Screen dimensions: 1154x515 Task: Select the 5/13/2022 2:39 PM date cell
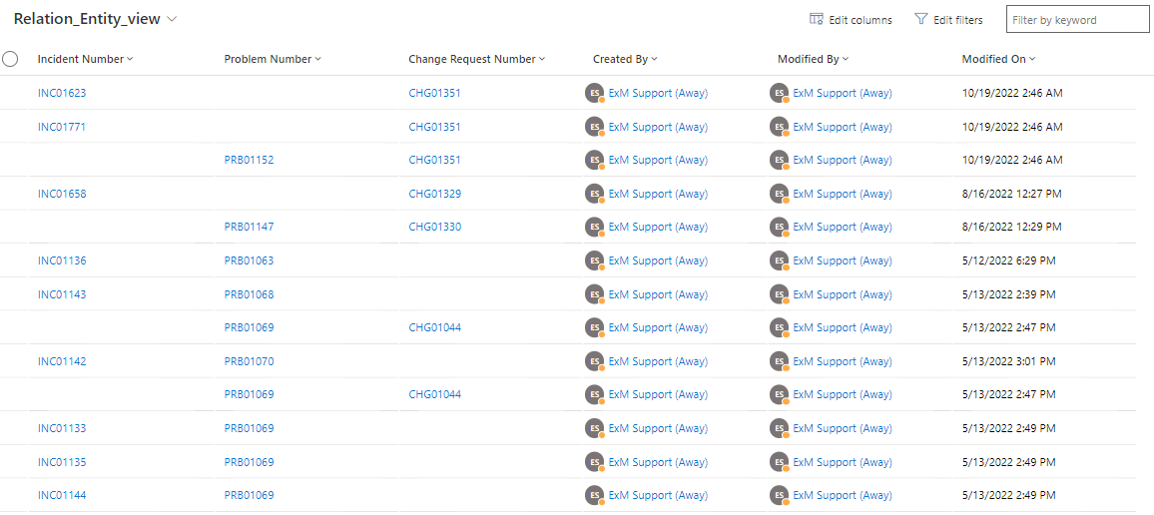(1009, 294)
